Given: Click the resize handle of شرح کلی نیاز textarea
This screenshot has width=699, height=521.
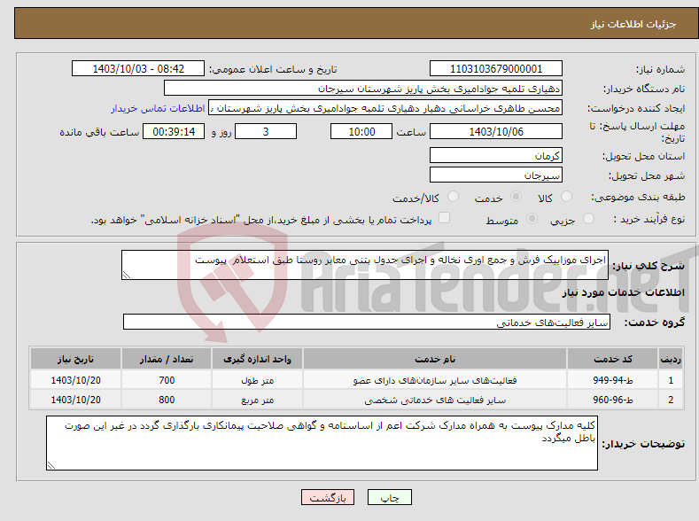Looking at the screenshot, I should point(127,275).
